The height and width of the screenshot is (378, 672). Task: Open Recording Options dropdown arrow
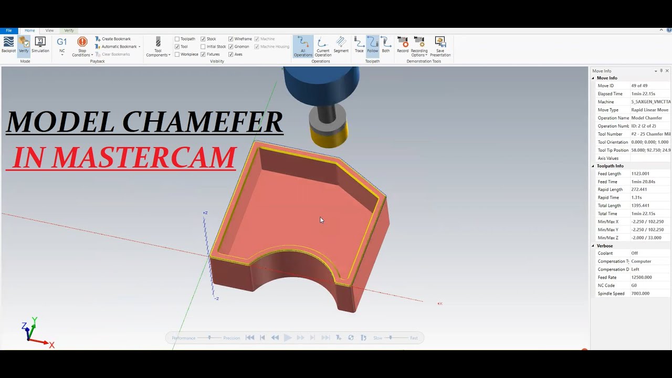[426, 55]
